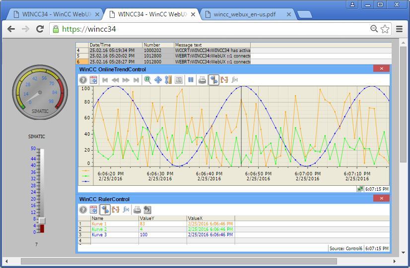
Task: Jump to first data record in trend
Action: pos(105,80)
